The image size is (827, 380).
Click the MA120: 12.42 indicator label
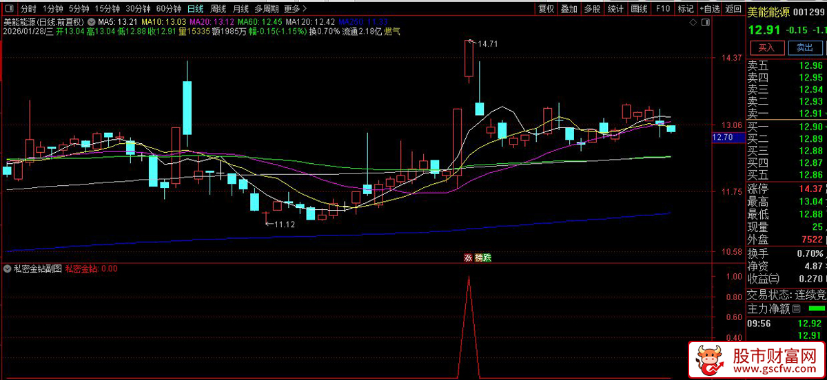tap(311, 22)
